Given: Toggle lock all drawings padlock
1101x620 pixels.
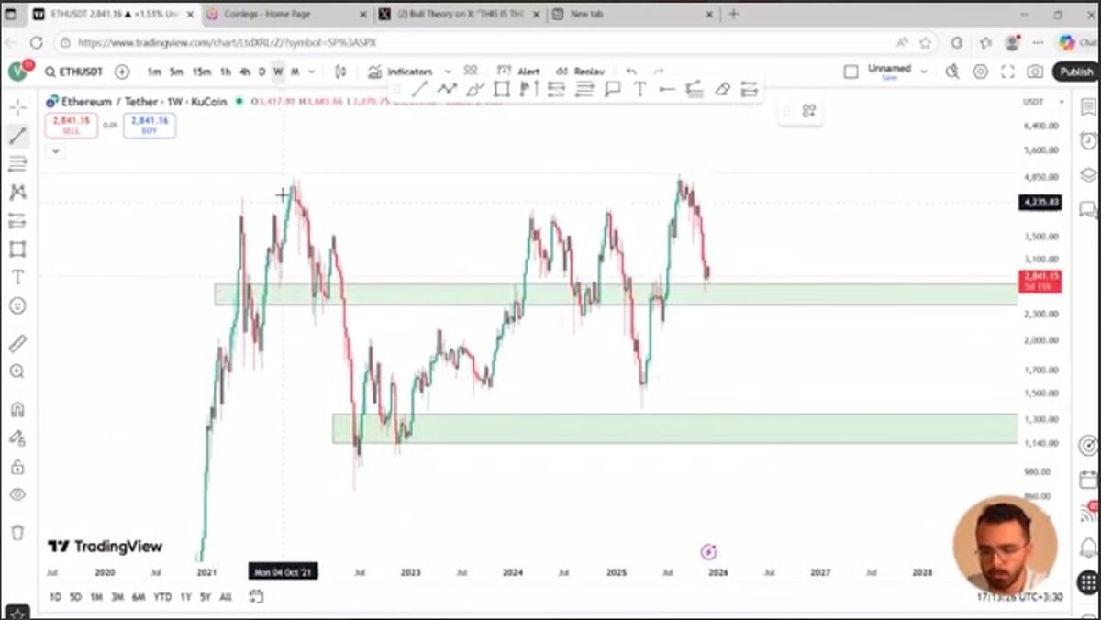Looking at the screenshot, I should (x=17, y=467).
